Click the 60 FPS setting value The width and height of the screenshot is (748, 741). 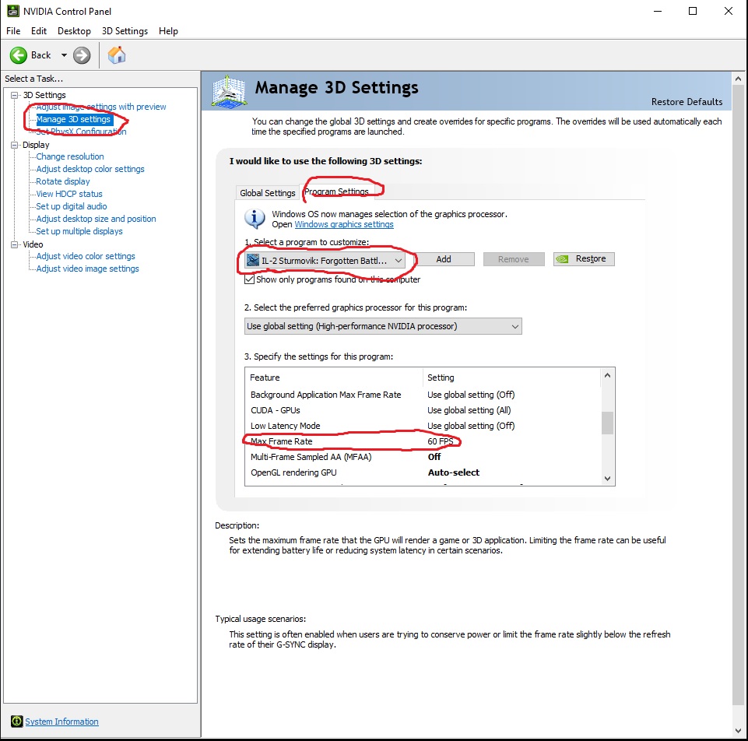tap(441, 441)
